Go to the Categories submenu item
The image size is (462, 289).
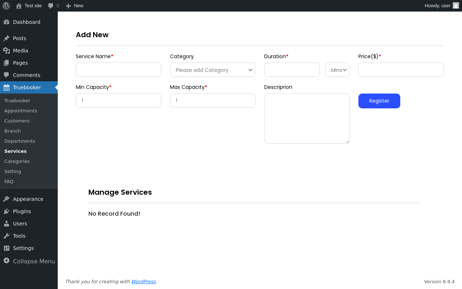click(17, 161)
